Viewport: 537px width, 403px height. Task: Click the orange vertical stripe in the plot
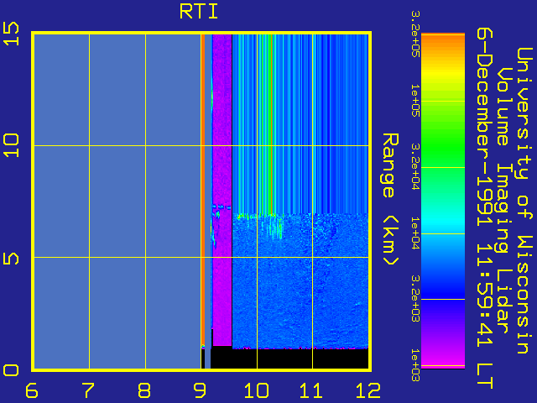coord(203,191)
